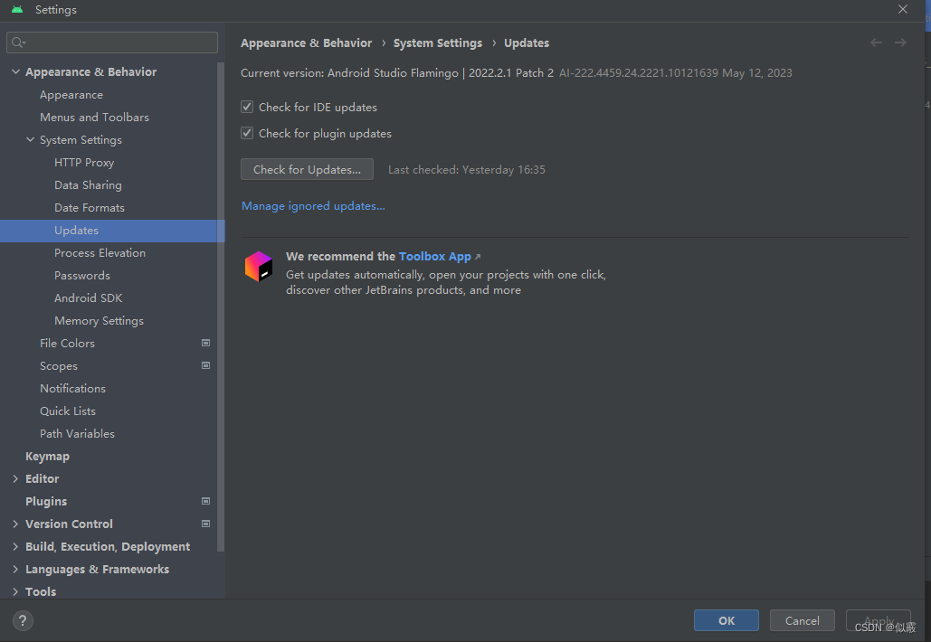
Task: Open Data Sharing settings
Action: [x=88, y=185]
